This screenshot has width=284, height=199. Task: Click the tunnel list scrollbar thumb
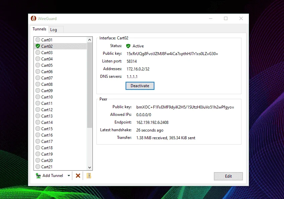coord(89,85)
